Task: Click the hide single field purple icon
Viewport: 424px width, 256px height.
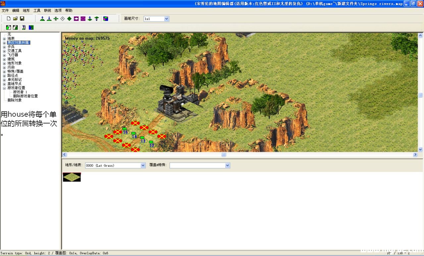Action: point(76,19)
